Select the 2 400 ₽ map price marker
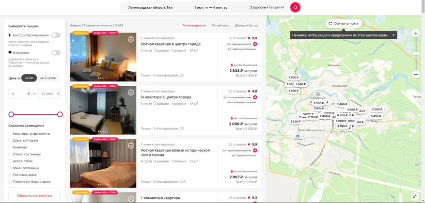Image resolution: width=425 pixels, height=203 pixels. 342,104
